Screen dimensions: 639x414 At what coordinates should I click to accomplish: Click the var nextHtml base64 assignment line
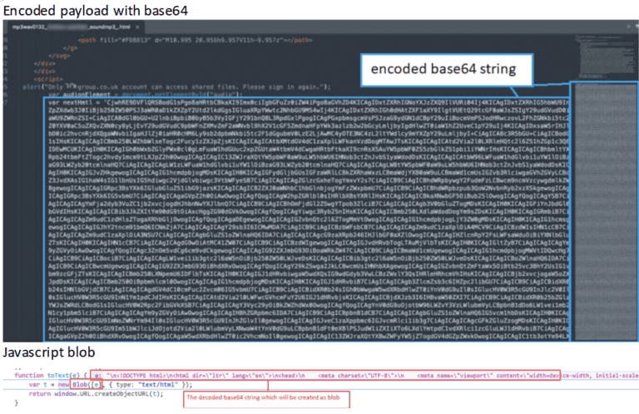pyautogui.click(x=308, y=102)
